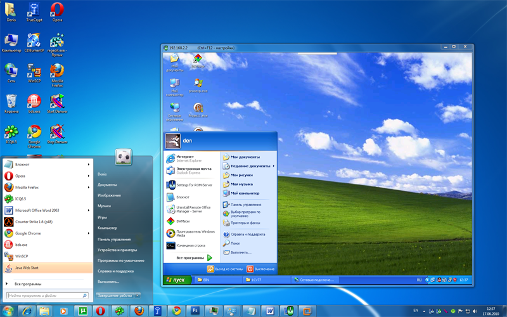Launch Counter Strike 1.6 from Start menu
This screenshot has width=507, height=317.
click(35, 222)
